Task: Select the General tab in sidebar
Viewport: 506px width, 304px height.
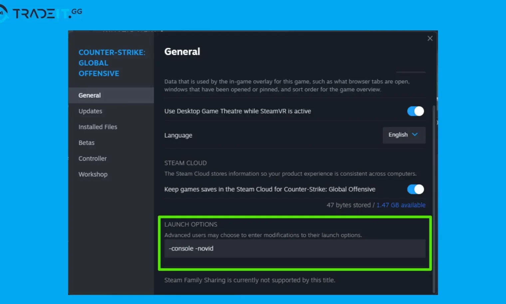Action: point(111,95)
